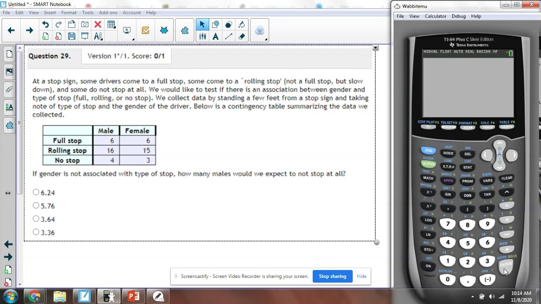Screen dimensions: 541x304
Task: Open the Debug menu in Wabbitemu
Action: coord(459,16)
